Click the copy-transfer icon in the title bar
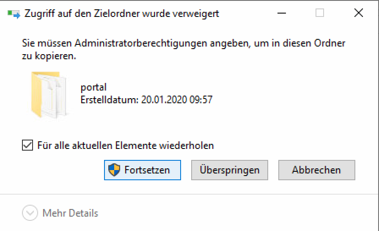This screenshot has height=231, width=379. [x=14, y=14]
